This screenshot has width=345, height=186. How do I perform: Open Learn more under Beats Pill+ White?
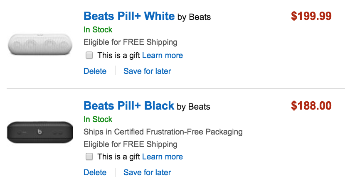pyautogui.click(x=162, y=55)
